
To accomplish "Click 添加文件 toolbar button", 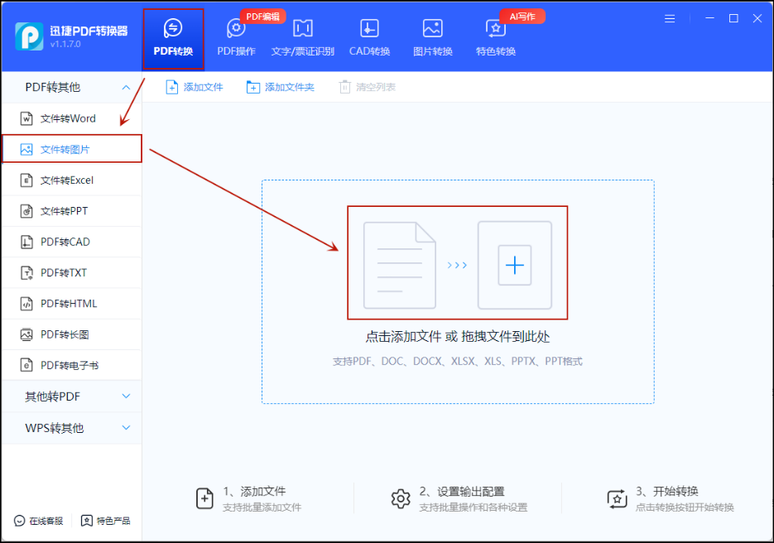I will [x=194, y=88].
